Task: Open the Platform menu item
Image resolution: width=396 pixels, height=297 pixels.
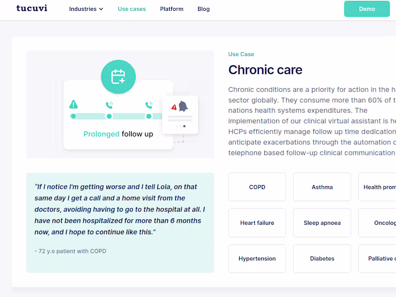Action: click(172, 8)
